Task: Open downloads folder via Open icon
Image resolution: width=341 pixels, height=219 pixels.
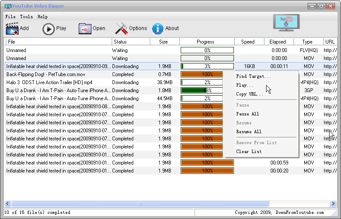Action: [85, 29]
